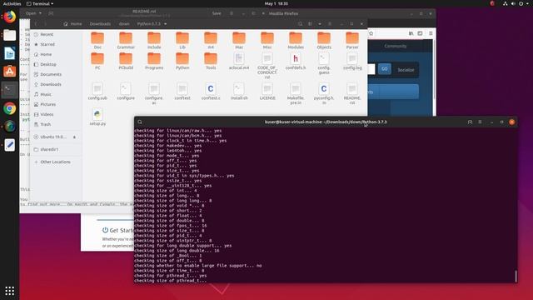Open Other Locations in sidebar
Screen dimensions: 533x300
click(x=56, y=162)
